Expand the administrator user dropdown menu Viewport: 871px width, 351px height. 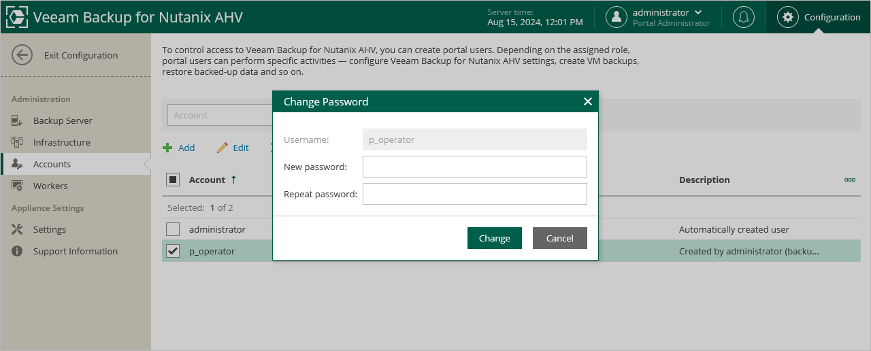click(x=698, y=13)
